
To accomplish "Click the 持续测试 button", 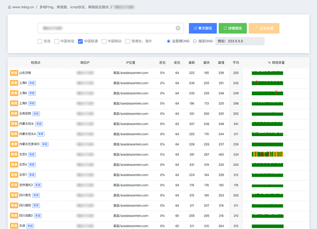I will [232, 28].
